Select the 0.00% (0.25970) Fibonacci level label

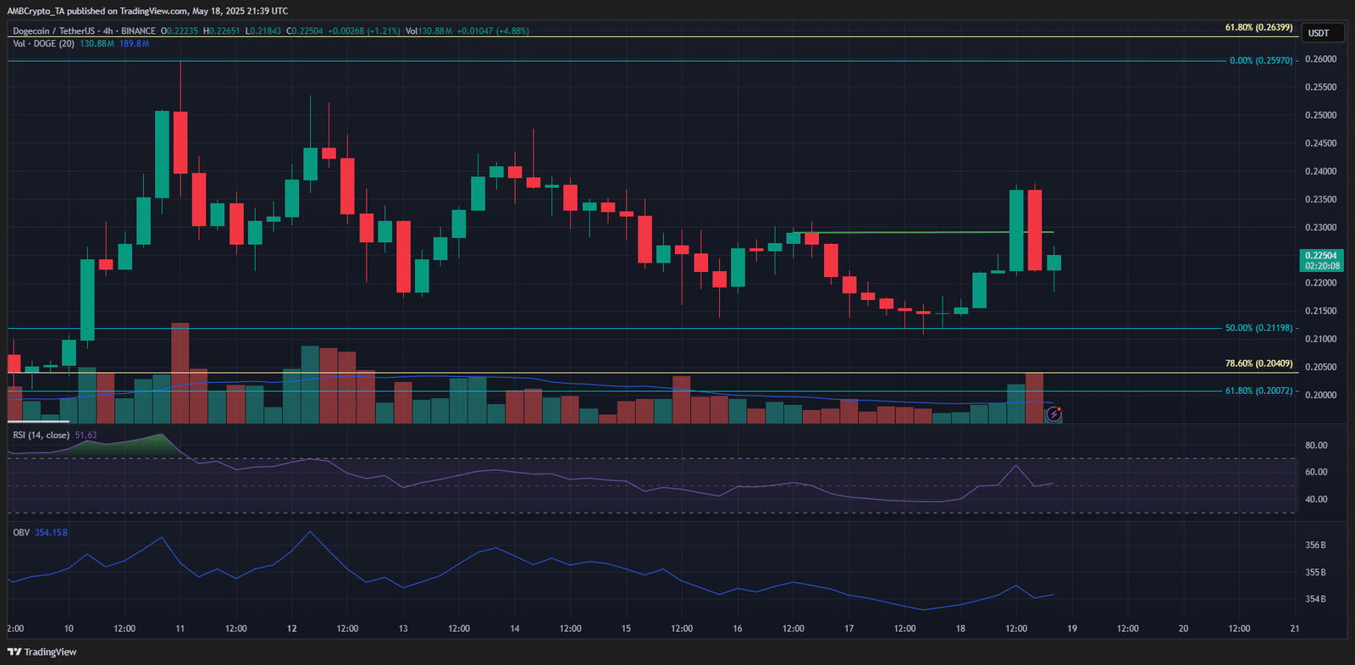click(x=1261, y=60)
